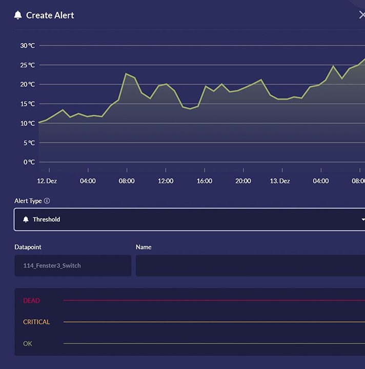Click the 5 °C axis label
Screen dimensions: 365x369
29,142
